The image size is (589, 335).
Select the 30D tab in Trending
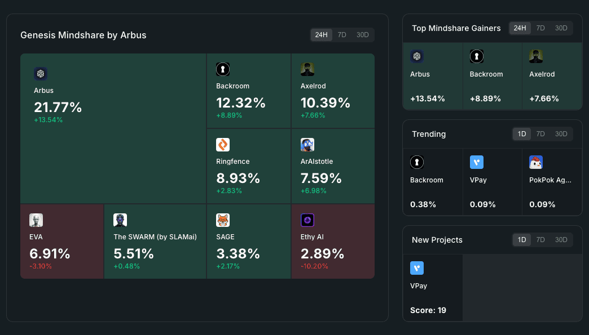tap(561, 134)
